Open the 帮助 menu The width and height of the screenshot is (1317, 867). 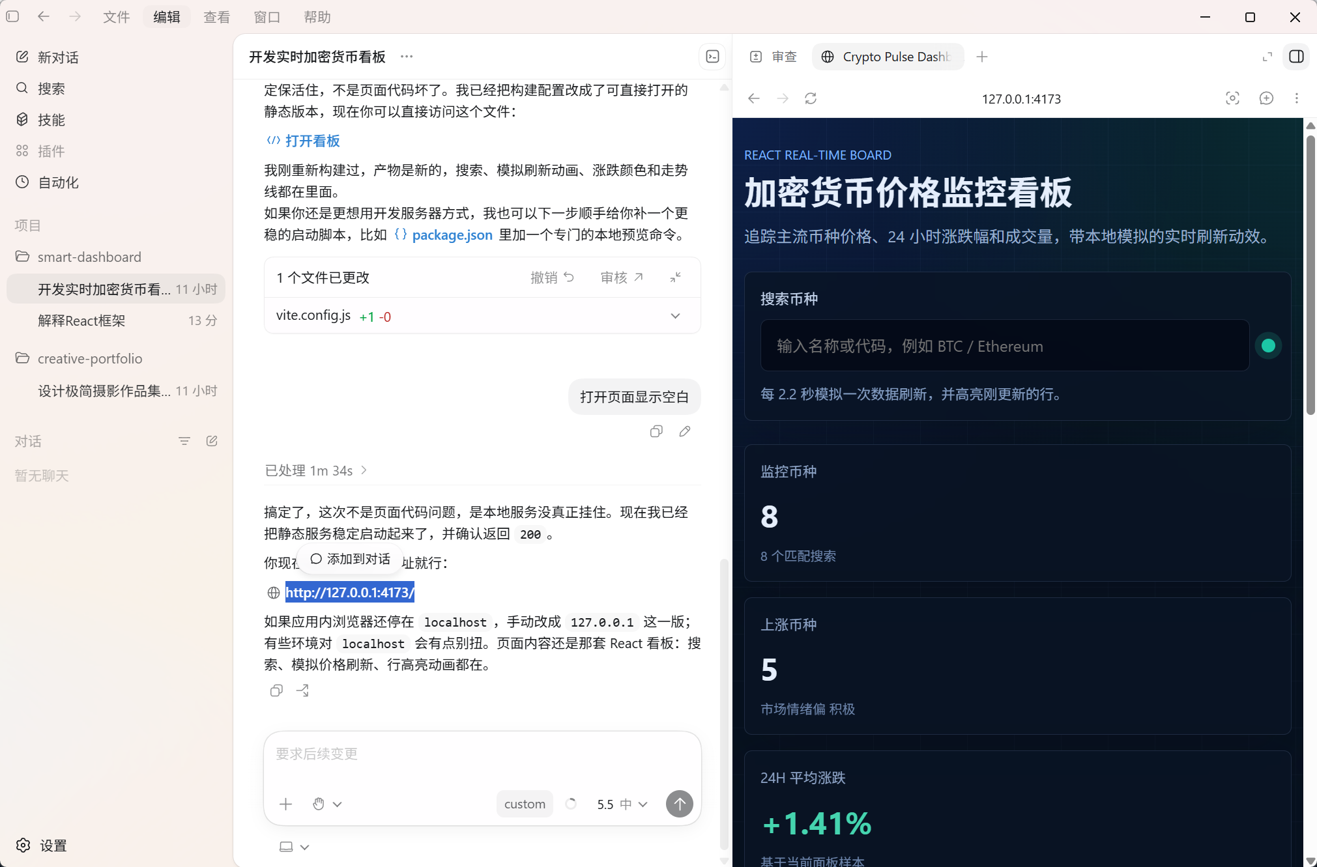(x=317, y=17)
